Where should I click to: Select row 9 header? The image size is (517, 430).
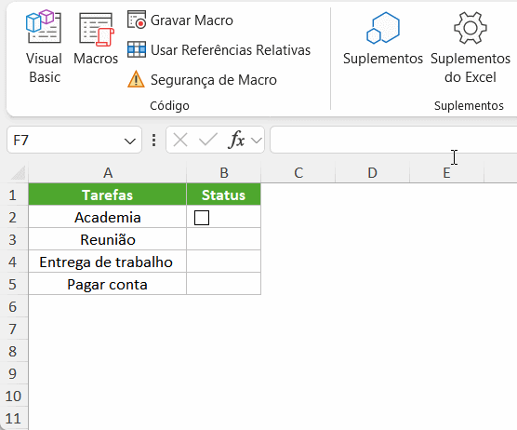tap(14, 373)
